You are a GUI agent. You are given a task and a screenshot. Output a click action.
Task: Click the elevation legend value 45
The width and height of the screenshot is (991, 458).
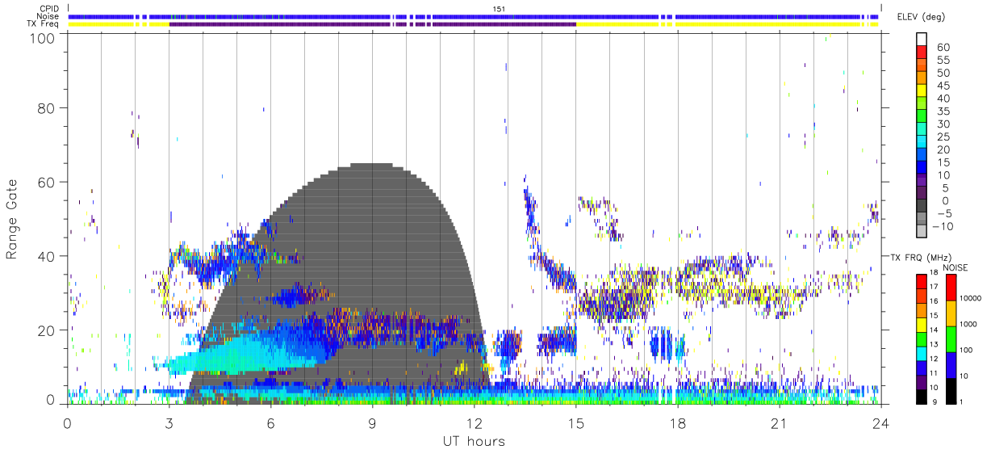click(943, 86)
